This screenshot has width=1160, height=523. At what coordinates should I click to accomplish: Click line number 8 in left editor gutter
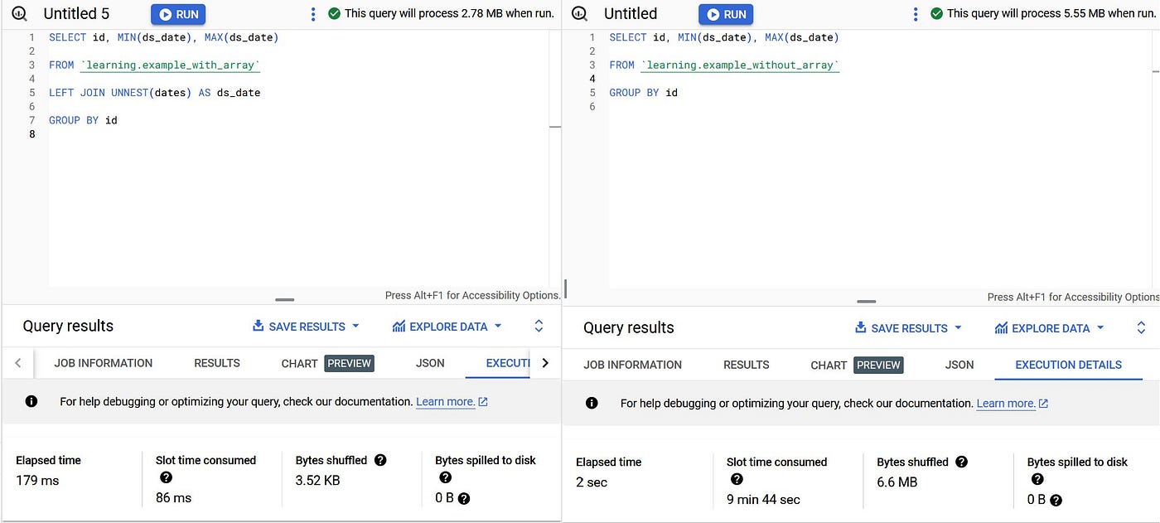coord(32,134)
